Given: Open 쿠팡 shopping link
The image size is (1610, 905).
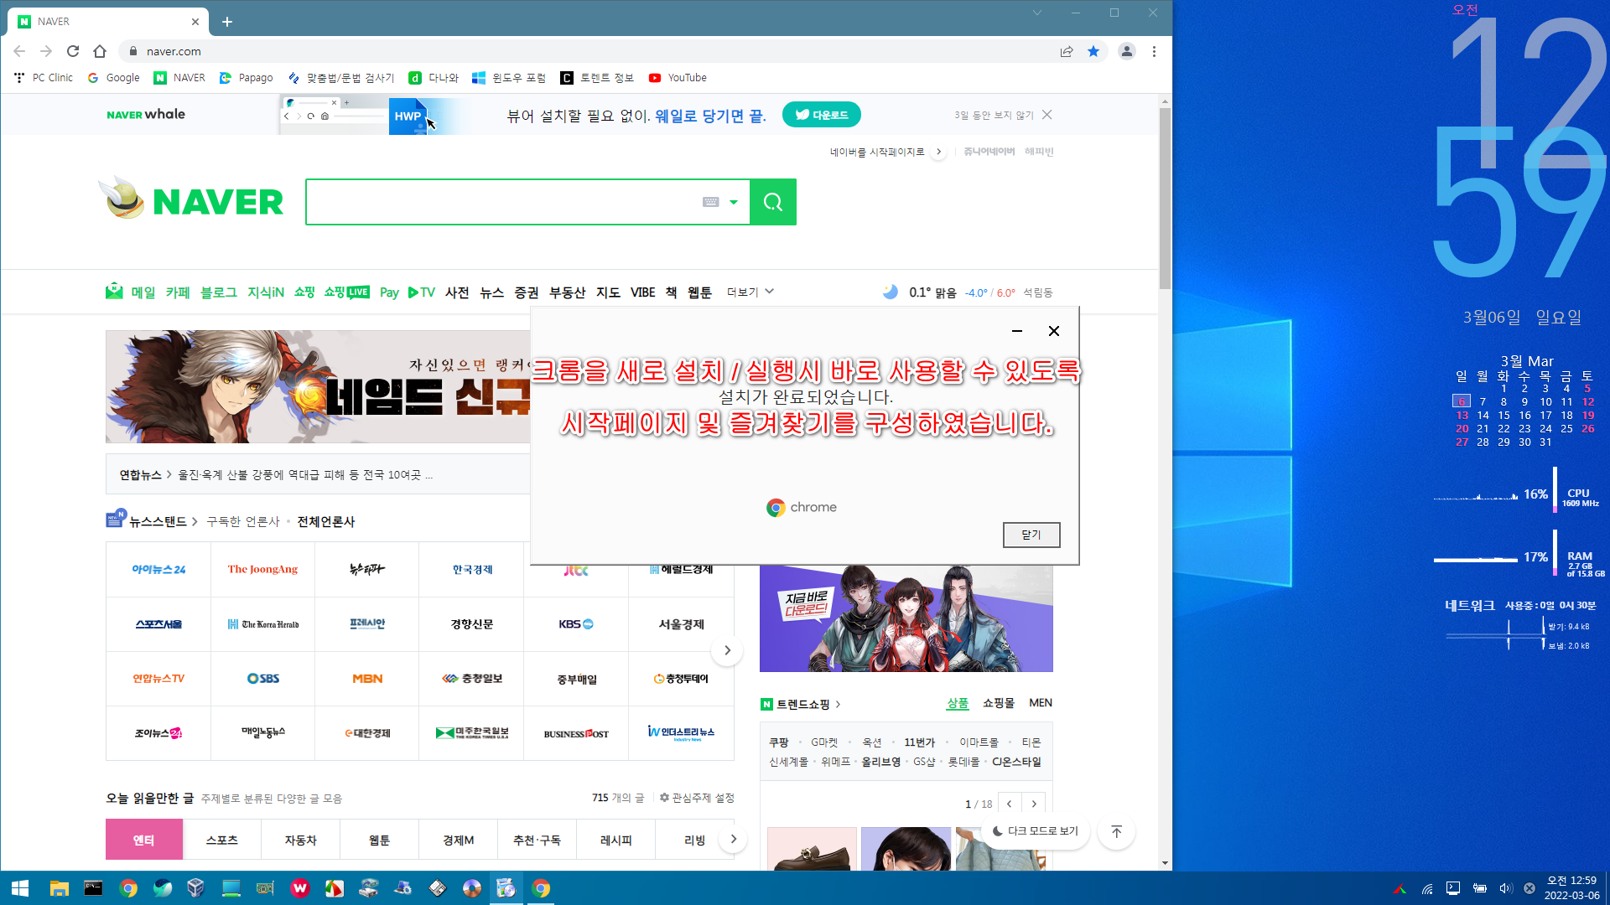Looking at the screenshot, I should (779, 742).
